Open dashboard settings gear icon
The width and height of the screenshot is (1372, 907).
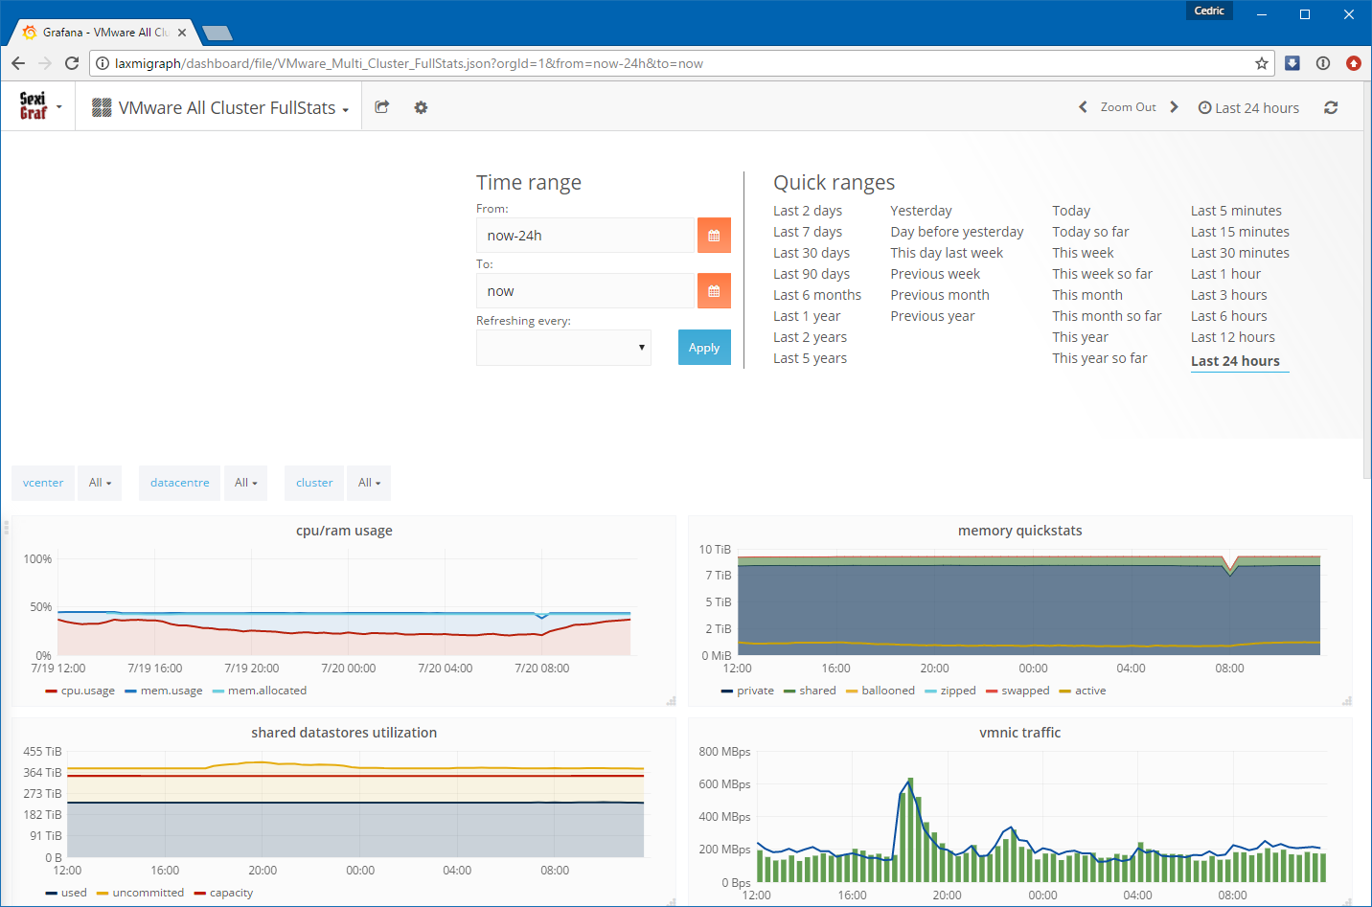pos(421,107)
